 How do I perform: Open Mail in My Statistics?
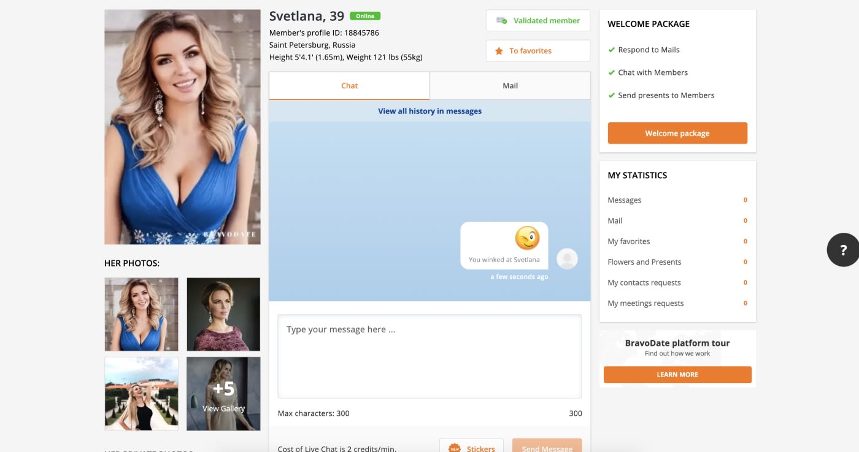click(x=677, y=220)
